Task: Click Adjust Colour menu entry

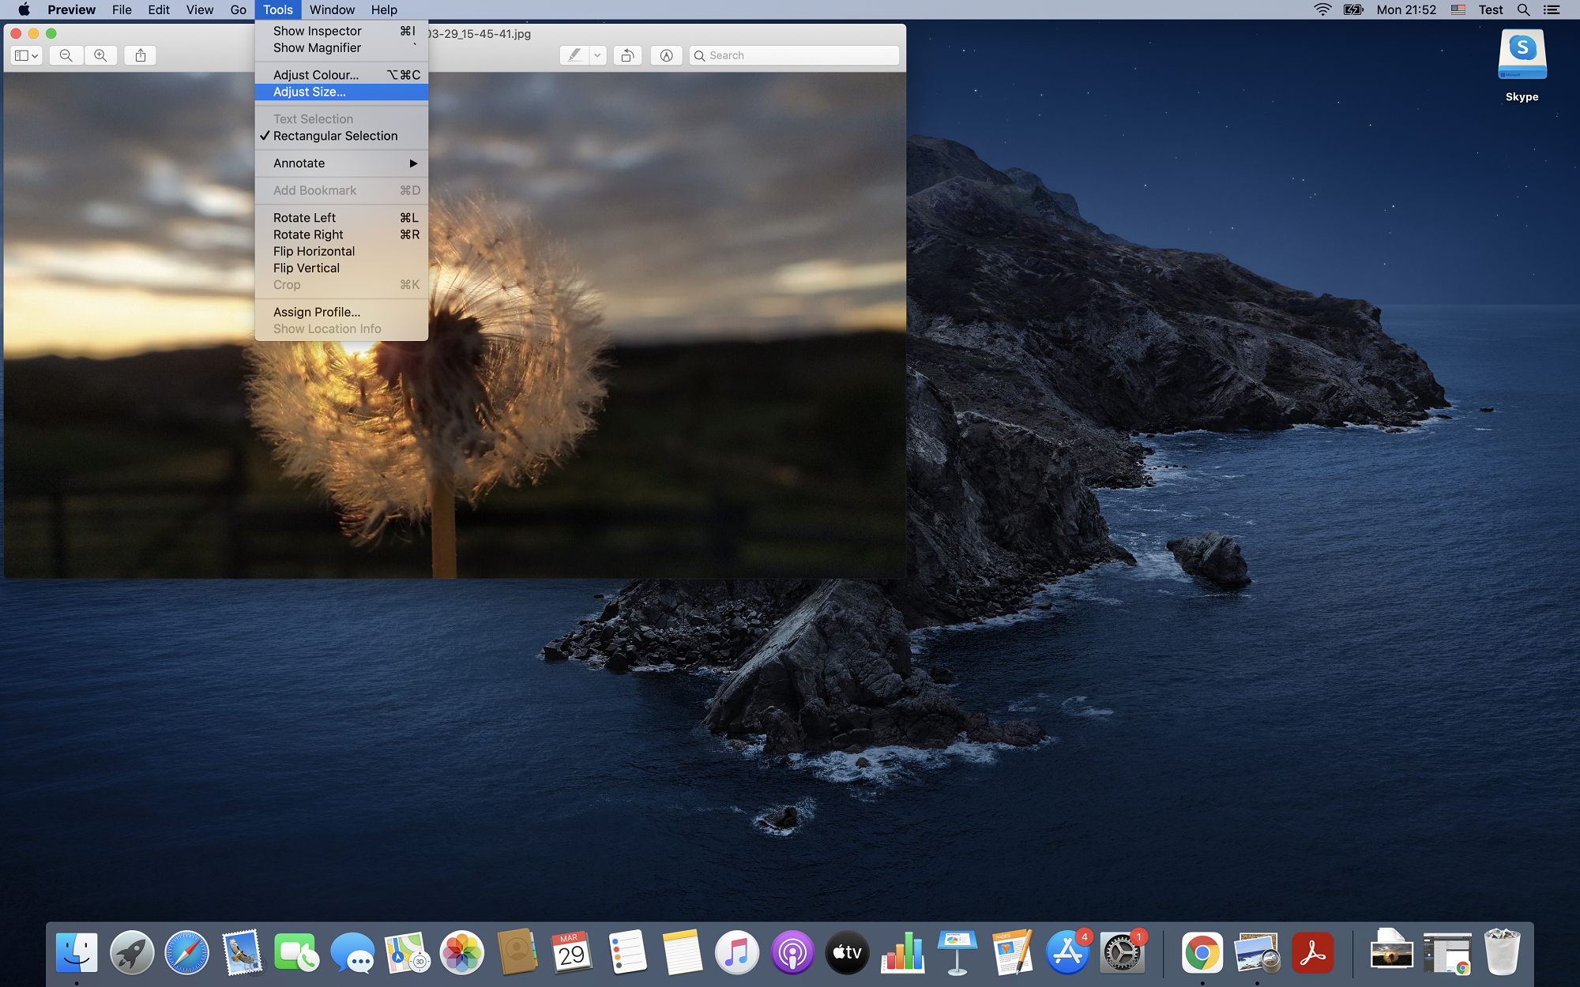Action: 316,75
